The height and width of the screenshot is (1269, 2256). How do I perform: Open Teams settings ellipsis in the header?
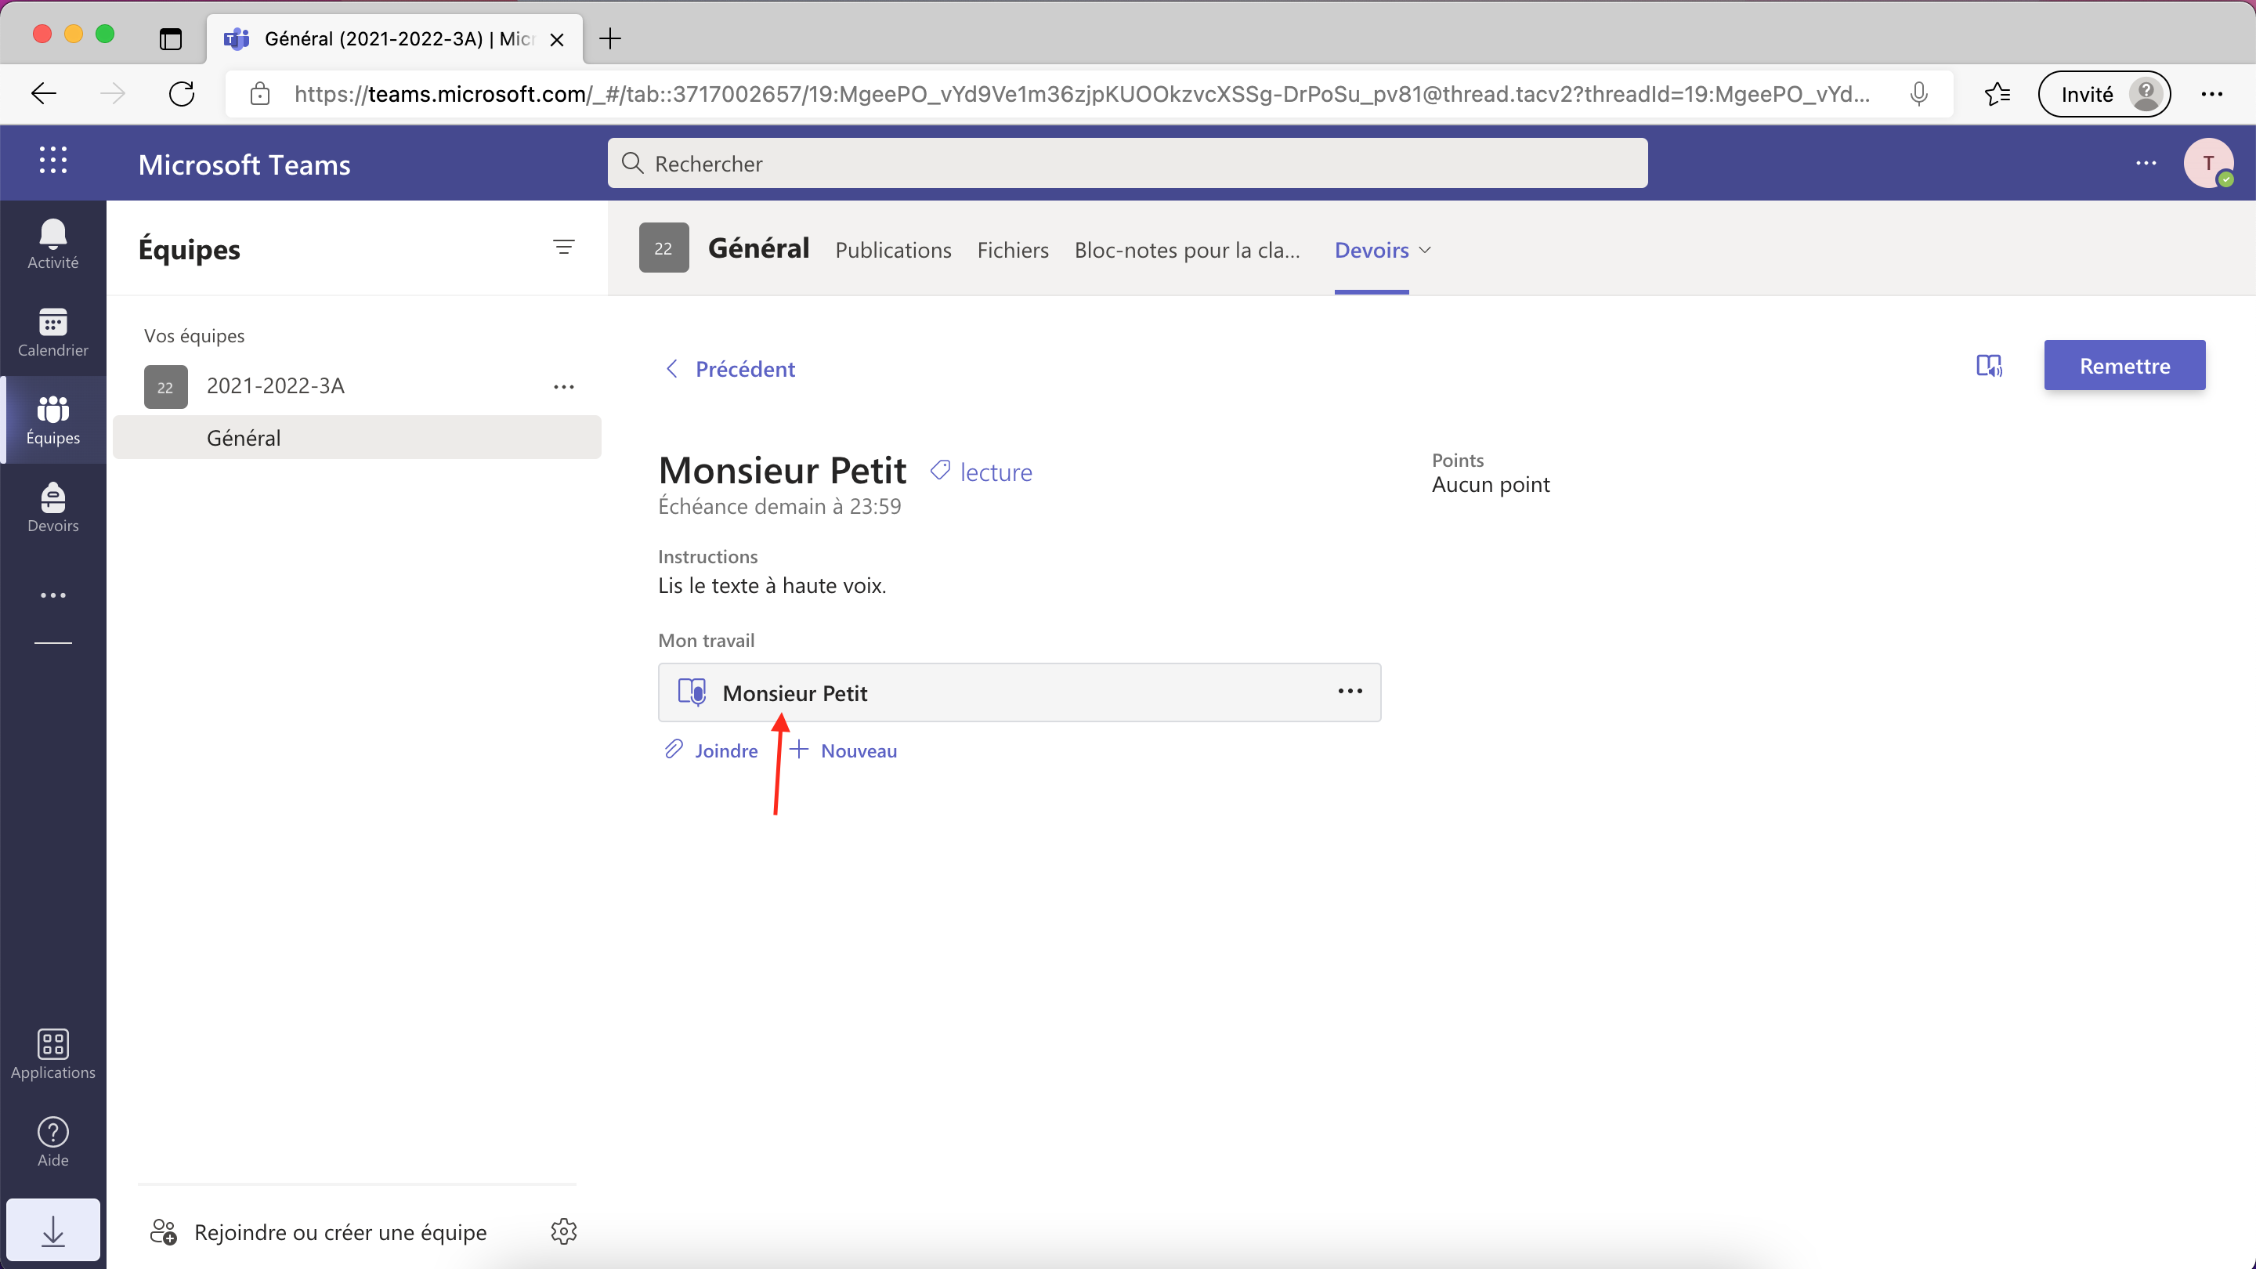click(2146, 163)
